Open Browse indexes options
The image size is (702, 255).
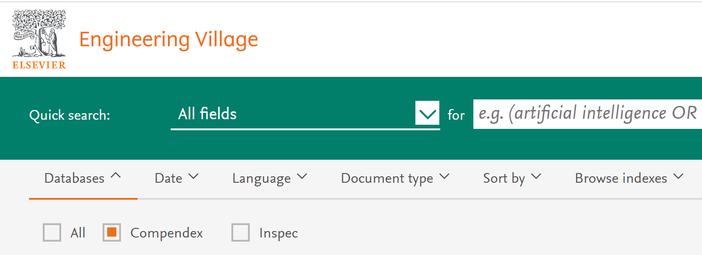tap(621, 179)
